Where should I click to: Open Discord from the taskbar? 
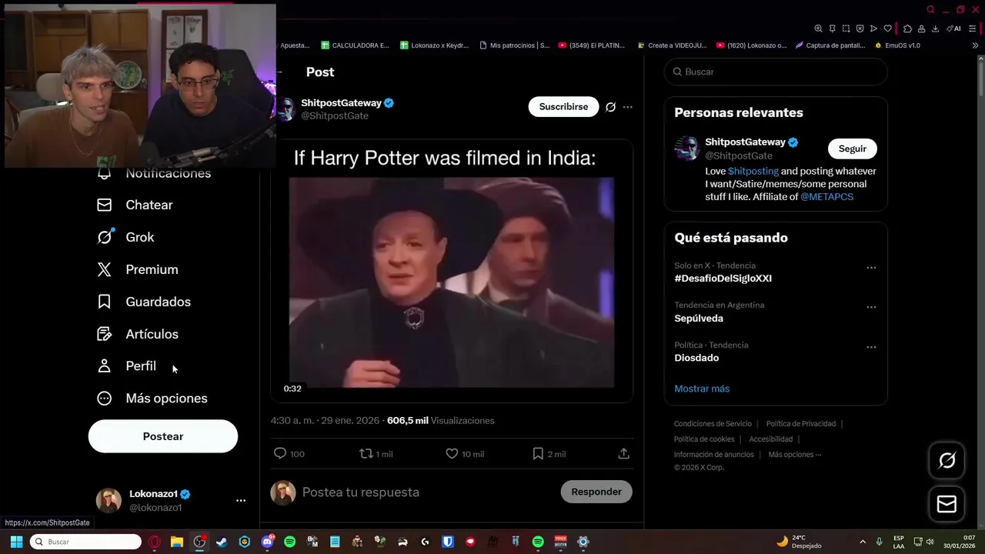click(x=267, y=542)
